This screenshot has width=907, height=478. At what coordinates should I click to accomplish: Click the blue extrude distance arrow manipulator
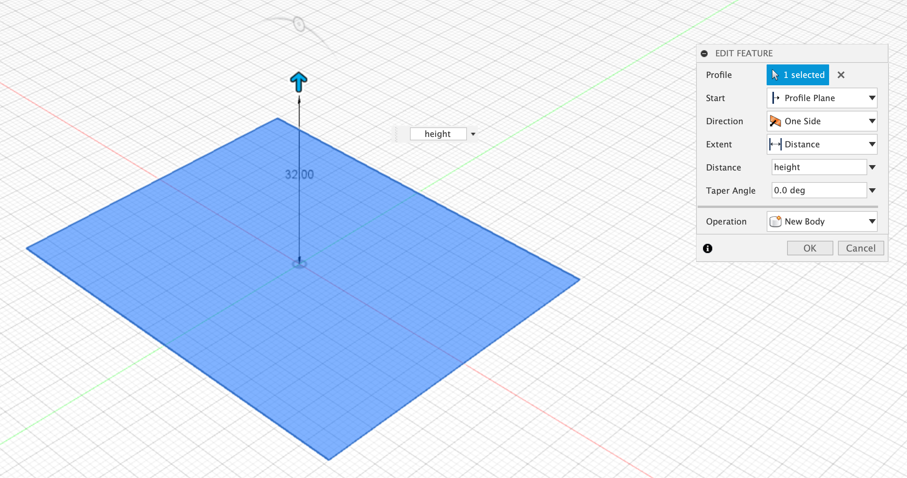tap(298, 82)
